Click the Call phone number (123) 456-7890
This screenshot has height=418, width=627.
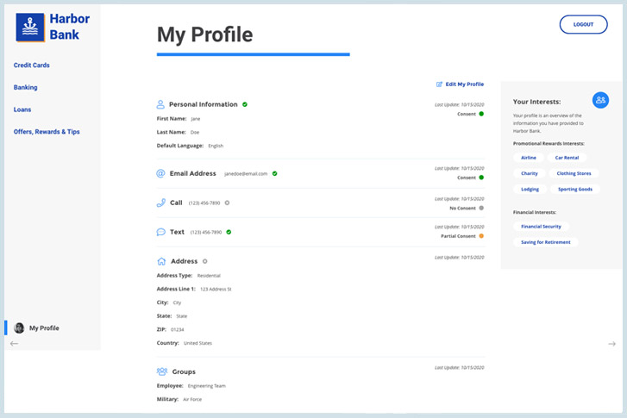(204, 203)
